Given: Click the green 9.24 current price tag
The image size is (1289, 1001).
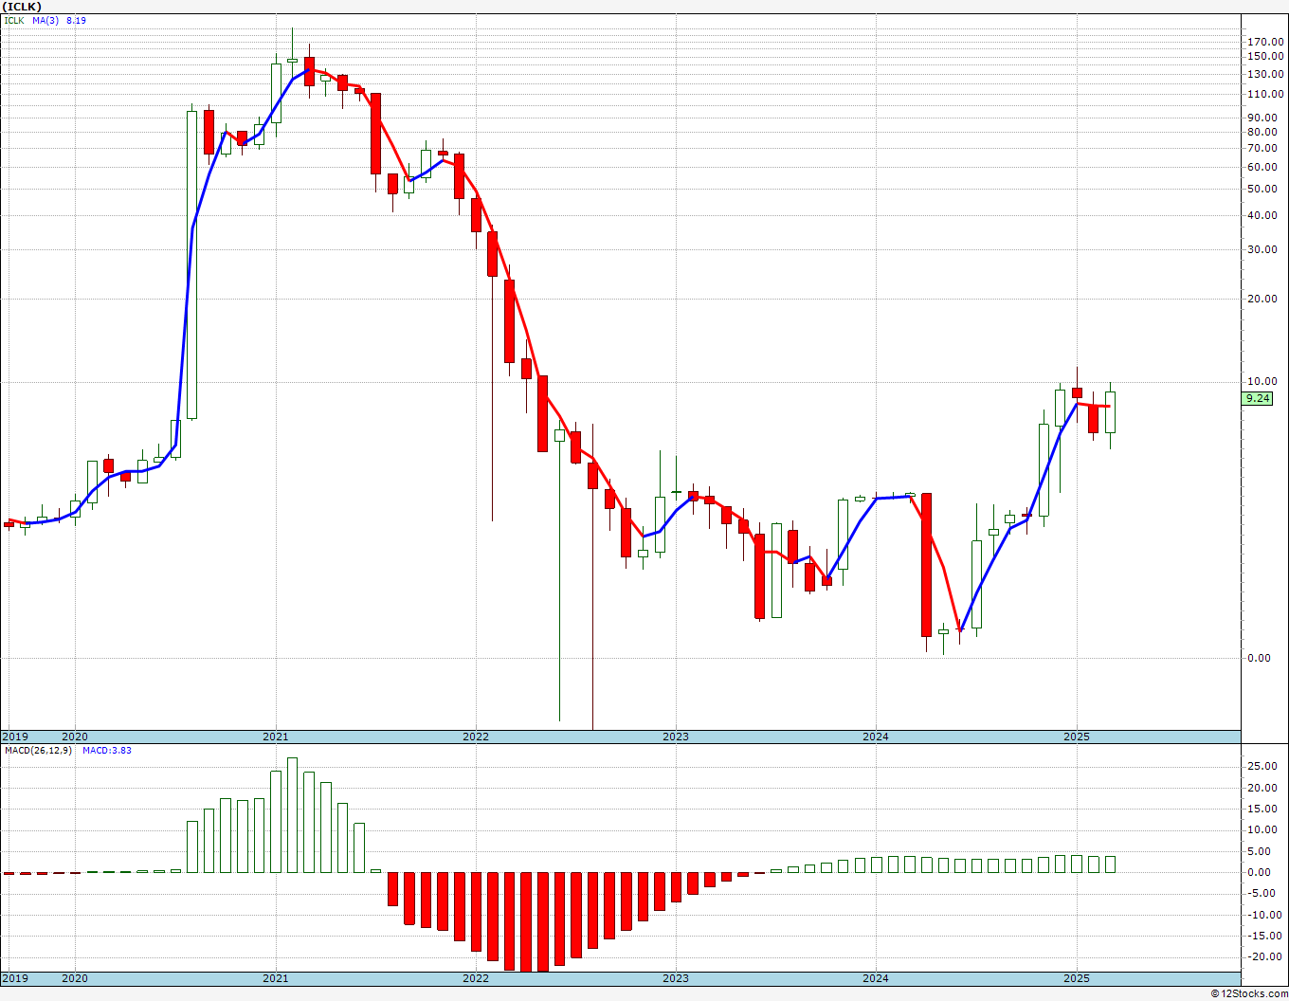Looking at the screenshot, I should tap(1258, 399).
